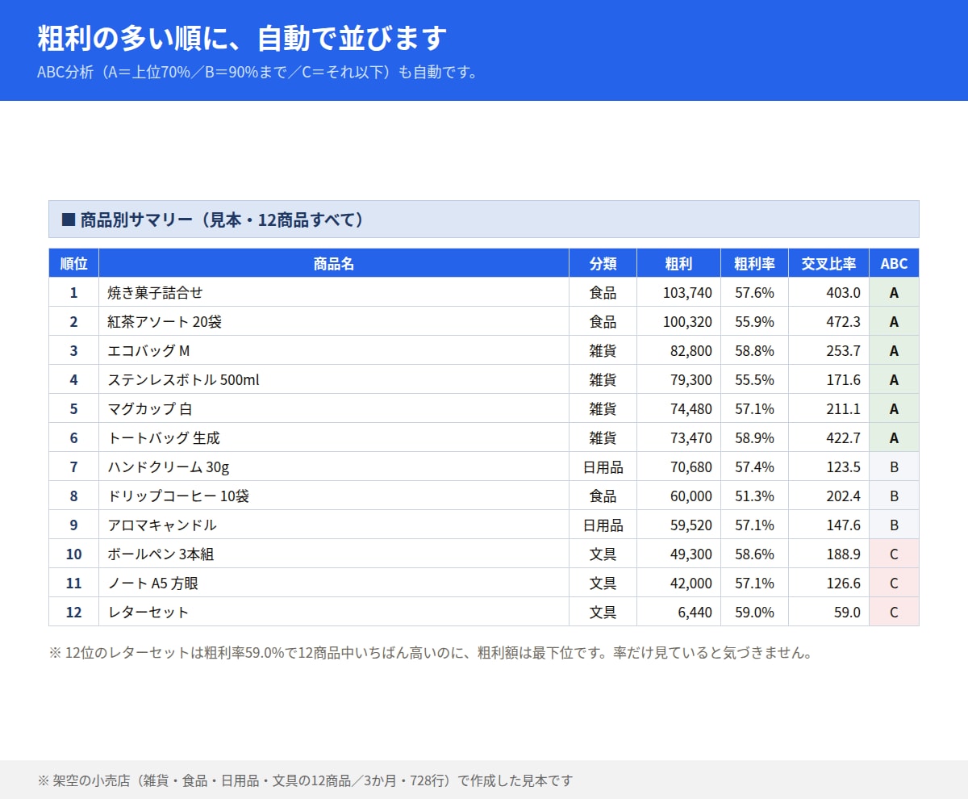Click the 57.6% margin cell
Viewport: 968px width, 799px height.
coord(755,292)
